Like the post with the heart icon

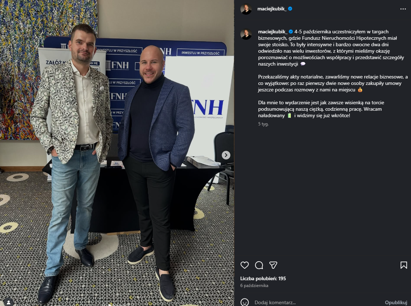point(245,265)
